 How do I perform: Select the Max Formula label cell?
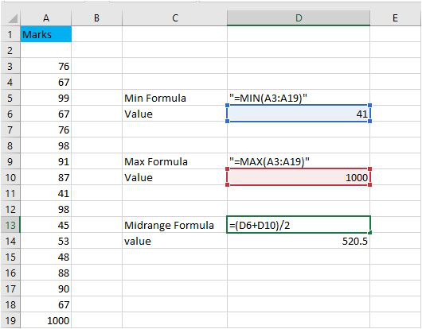coord(174,161)
